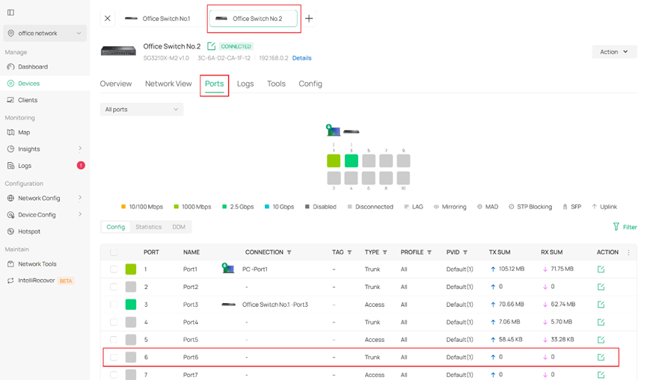Viewport: 647px width, 380px height.
Task: Check the Port5 row checkbox
Action: 114,340
